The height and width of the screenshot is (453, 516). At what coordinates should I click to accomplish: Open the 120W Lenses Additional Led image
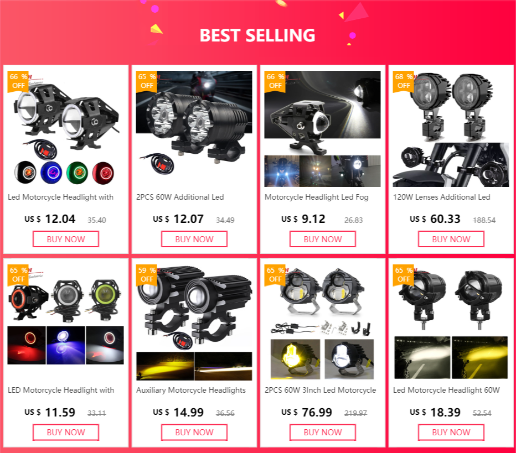click(x=451, y=129)
